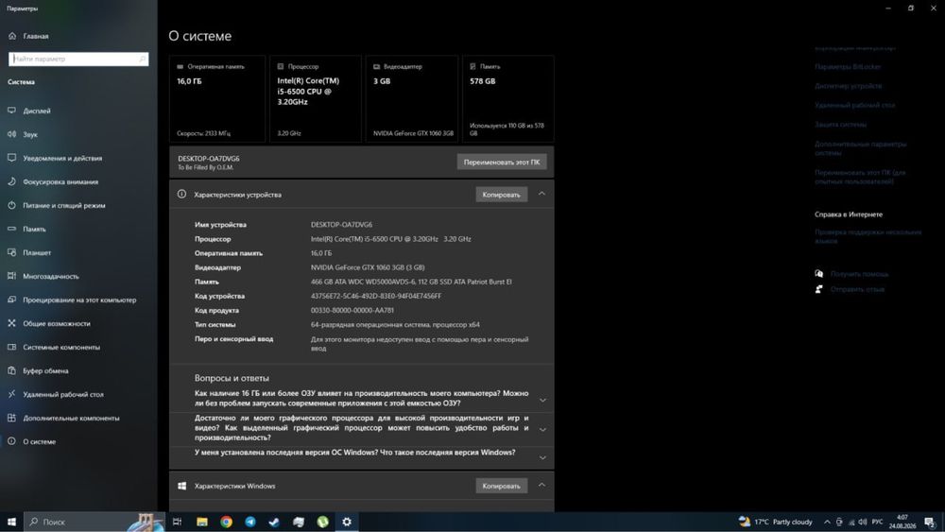Click volume speaker icon in tray
This screenshot has width=945, height=532.
click(x=863, y=522)
